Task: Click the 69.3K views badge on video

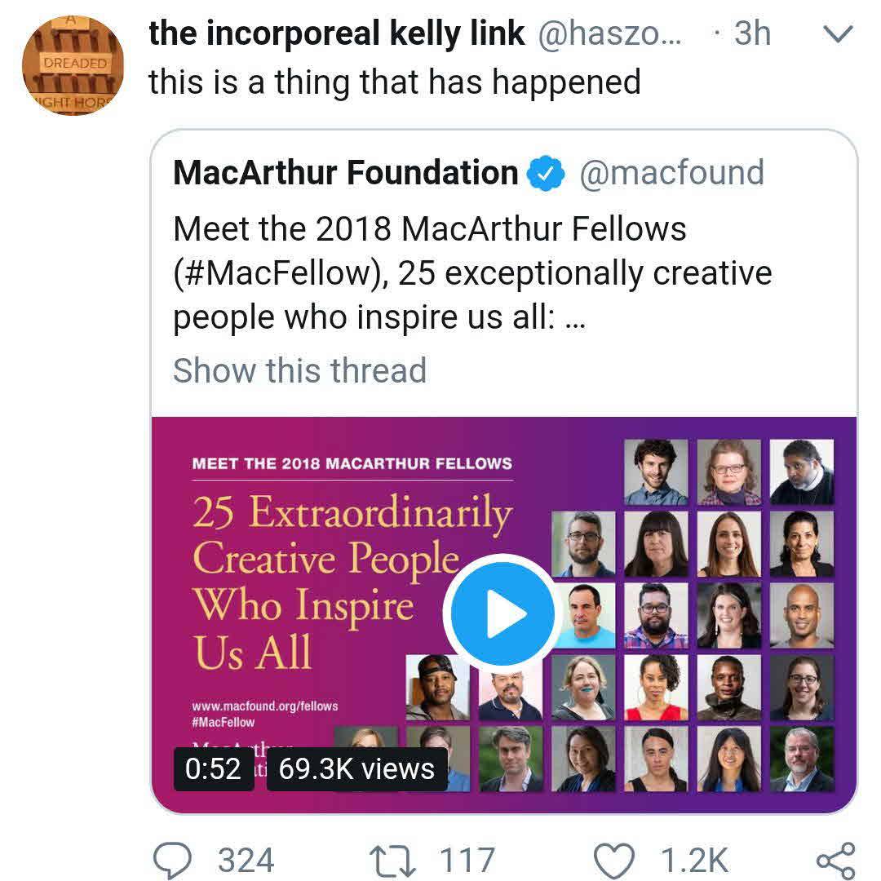Action: [x=356, y=768]
